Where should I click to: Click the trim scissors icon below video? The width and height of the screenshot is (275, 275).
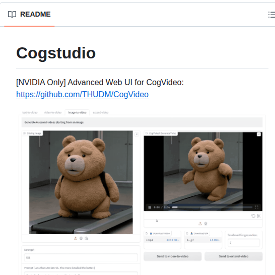(x=259, y=216)
